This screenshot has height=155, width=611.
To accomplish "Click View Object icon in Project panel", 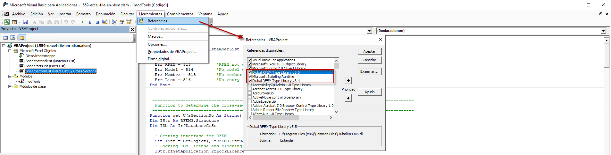I will [13, 38].
